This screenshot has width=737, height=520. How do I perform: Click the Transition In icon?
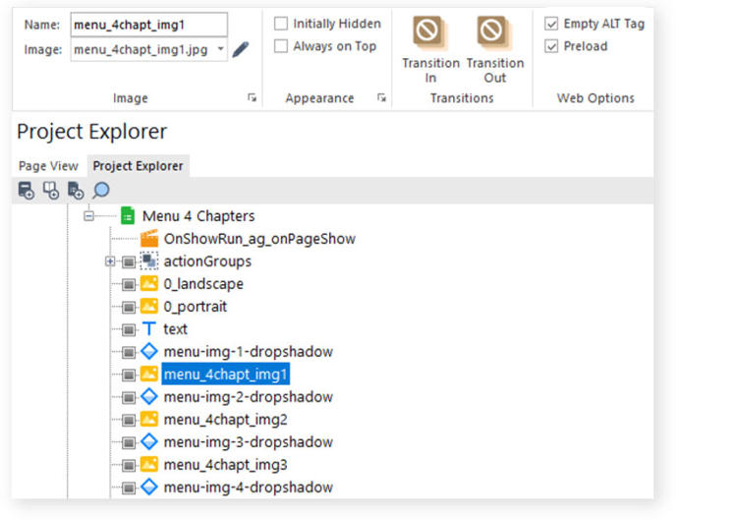pos(430,32)
